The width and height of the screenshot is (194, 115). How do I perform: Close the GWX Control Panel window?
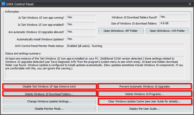pyautogui.click(x=190, y=4)
